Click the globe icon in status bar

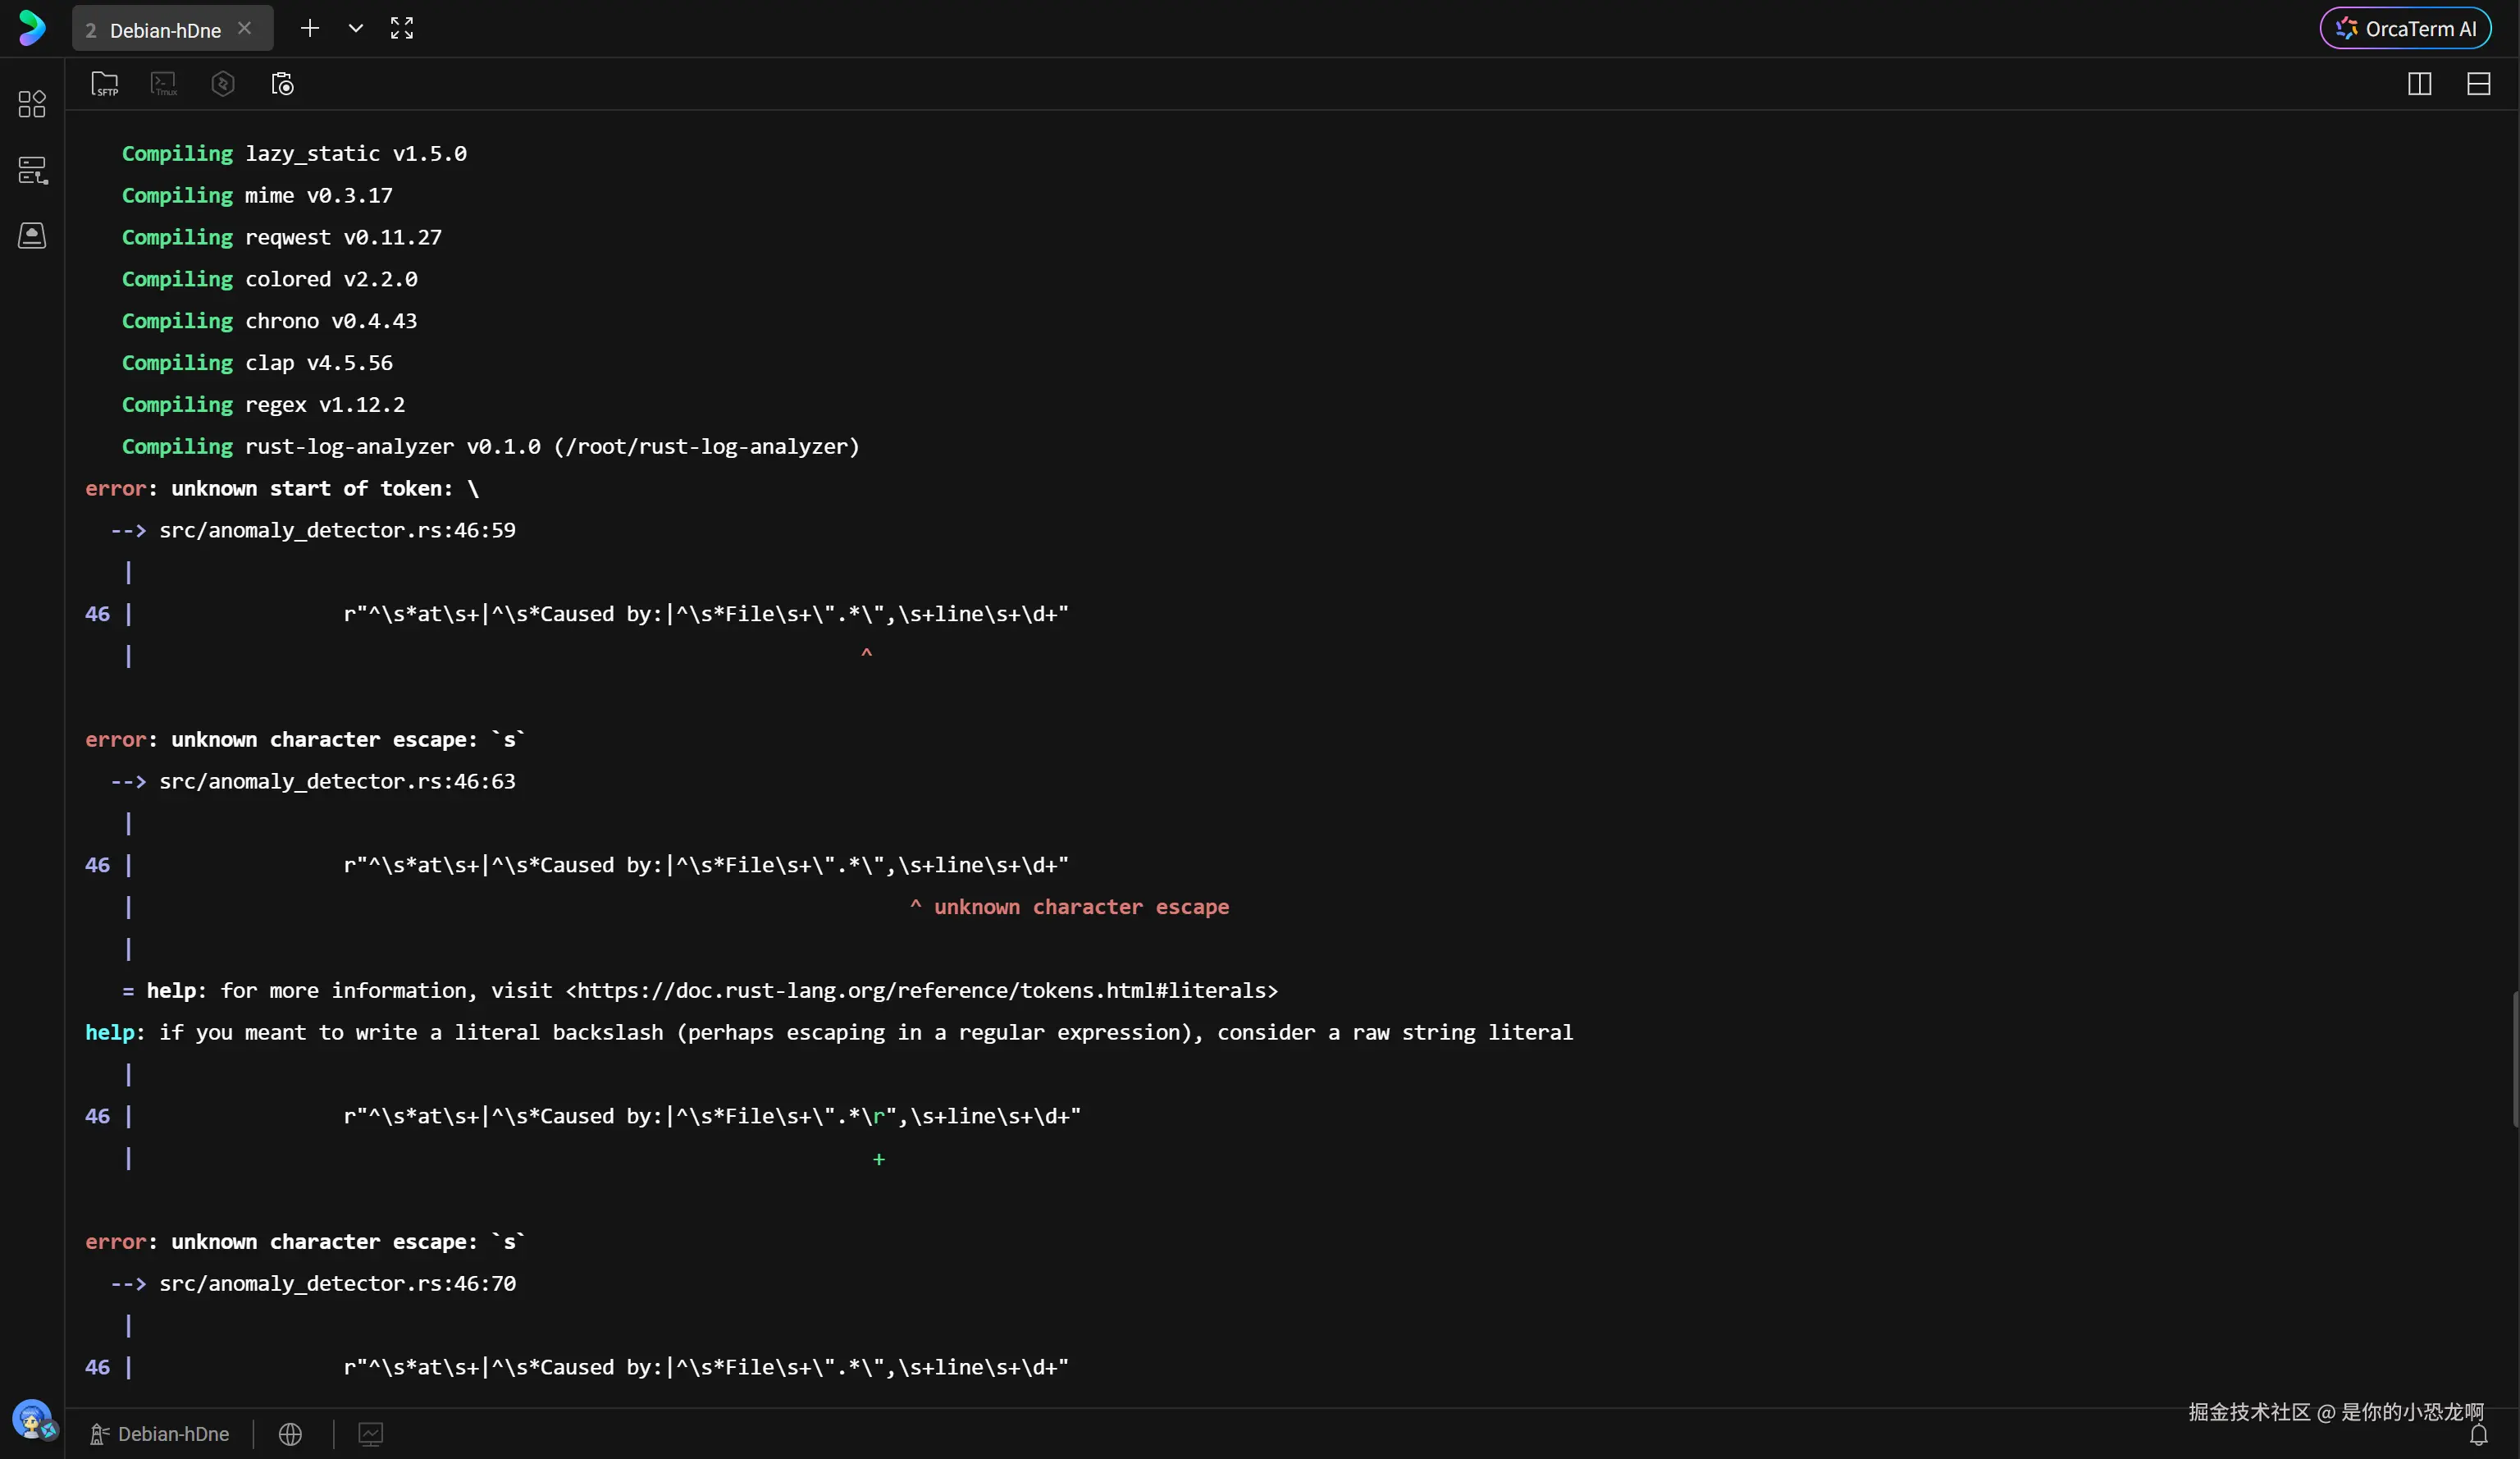[x=290, y=1434]
